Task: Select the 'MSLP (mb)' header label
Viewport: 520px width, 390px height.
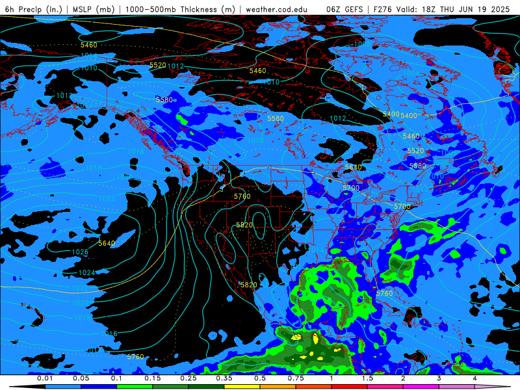Action: [x=94, y=9]
